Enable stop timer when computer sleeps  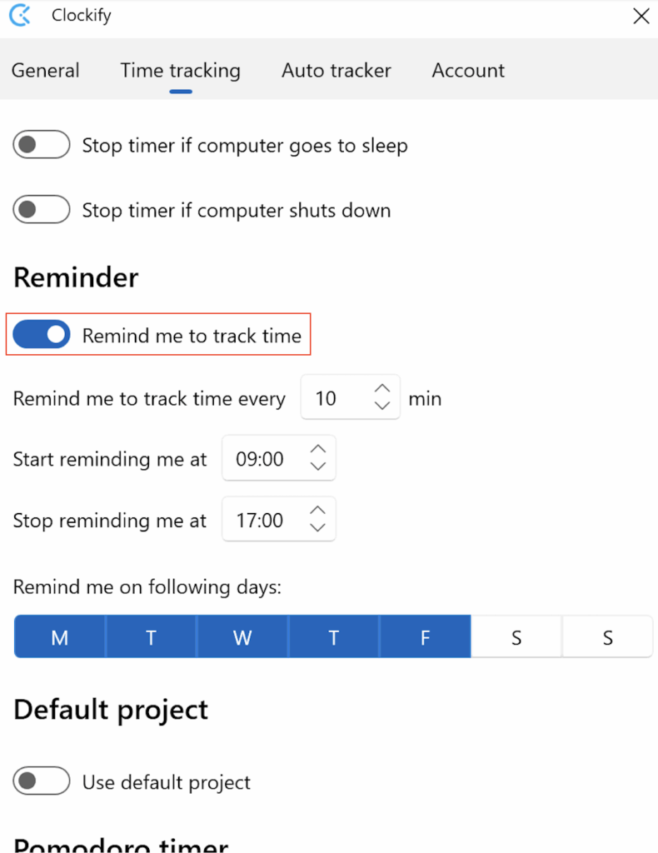(41, 146)
